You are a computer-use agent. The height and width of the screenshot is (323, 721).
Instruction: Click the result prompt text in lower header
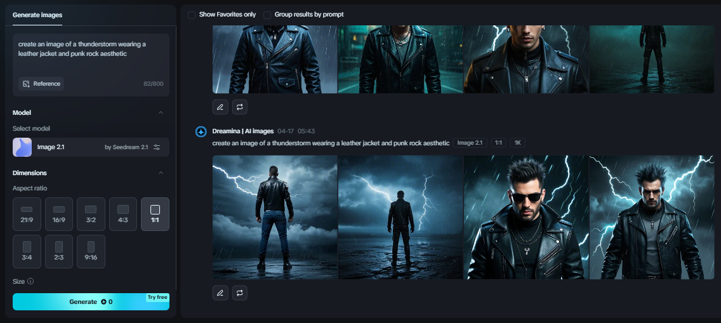coord(331,143)
